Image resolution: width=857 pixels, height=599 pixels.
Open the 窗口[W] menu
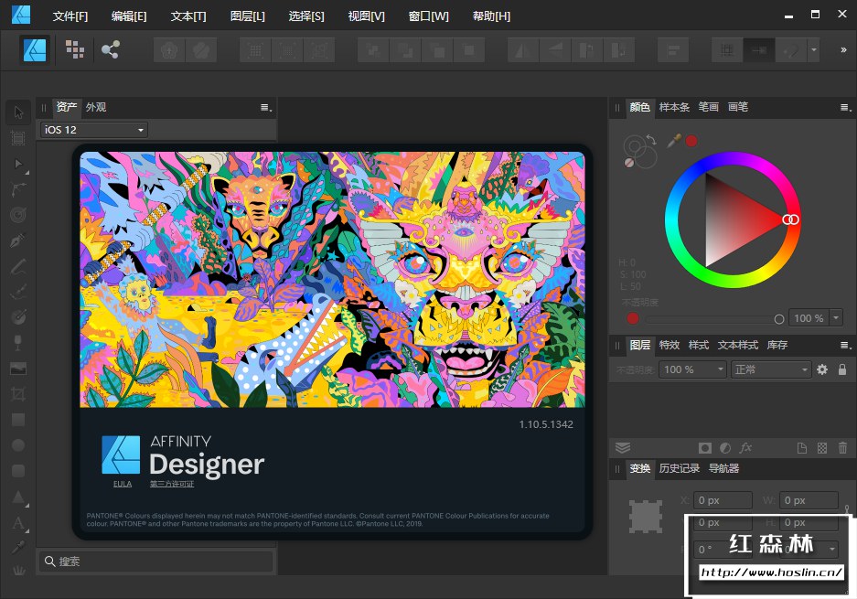(x=428, y=16)
